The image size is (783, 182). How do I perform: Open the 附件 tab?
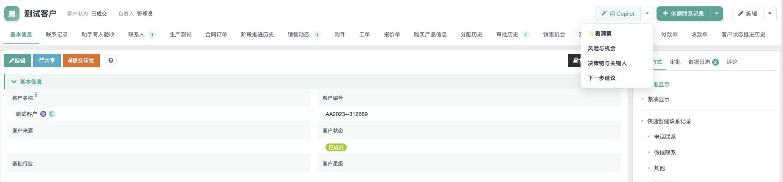tap(340, 34)
